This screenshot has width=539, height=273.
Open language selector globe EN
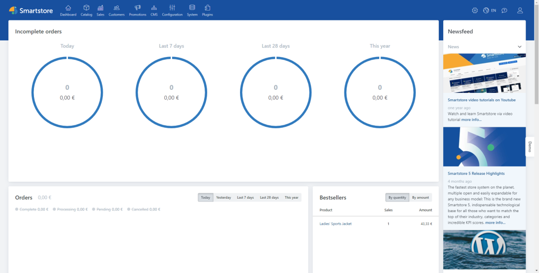point(490,10)
